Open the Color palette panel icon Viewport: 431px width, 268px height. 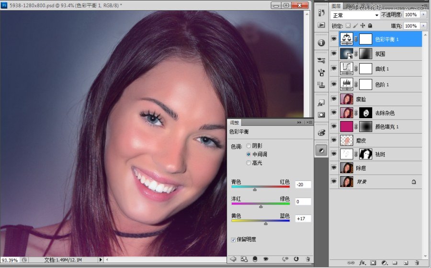pos(321,133)
